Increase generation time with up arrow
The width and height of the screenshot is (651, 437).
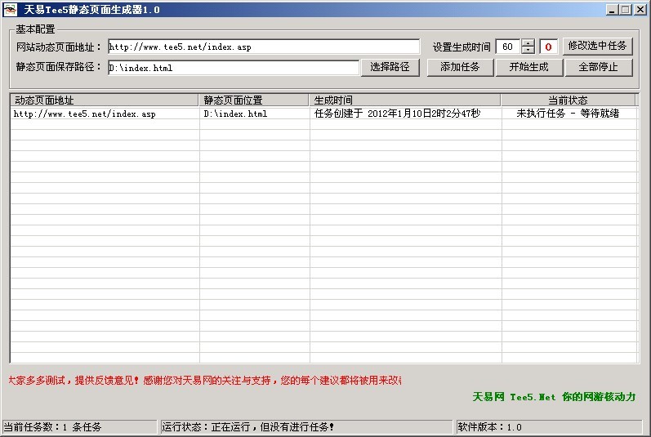click(x=528, y=42)
